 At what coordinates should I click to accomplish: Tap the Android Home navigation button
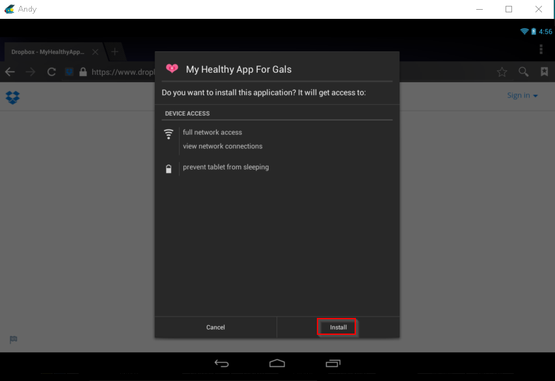pyautogui.click(x=277, y=363)
